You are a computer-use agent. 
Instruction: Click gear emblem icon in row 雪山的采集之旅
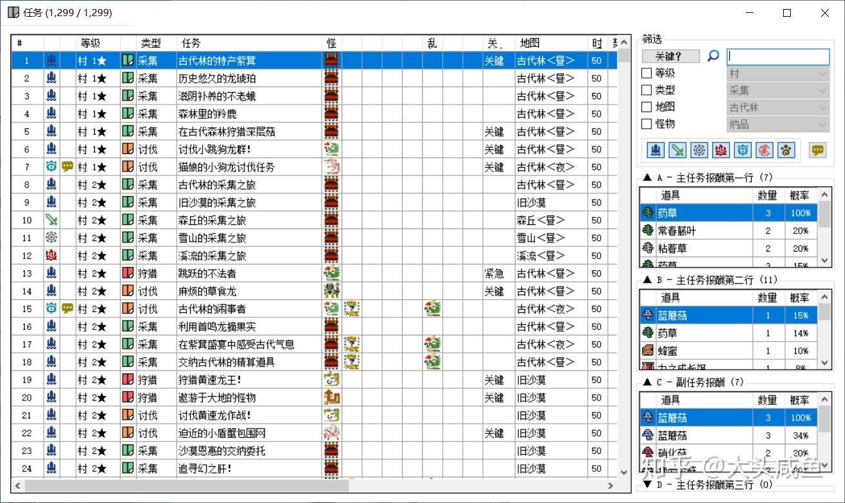[52, 238]
